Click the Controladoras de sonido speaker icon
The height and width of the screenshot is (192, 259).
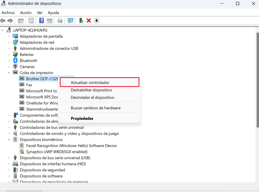tap(15, 133)
